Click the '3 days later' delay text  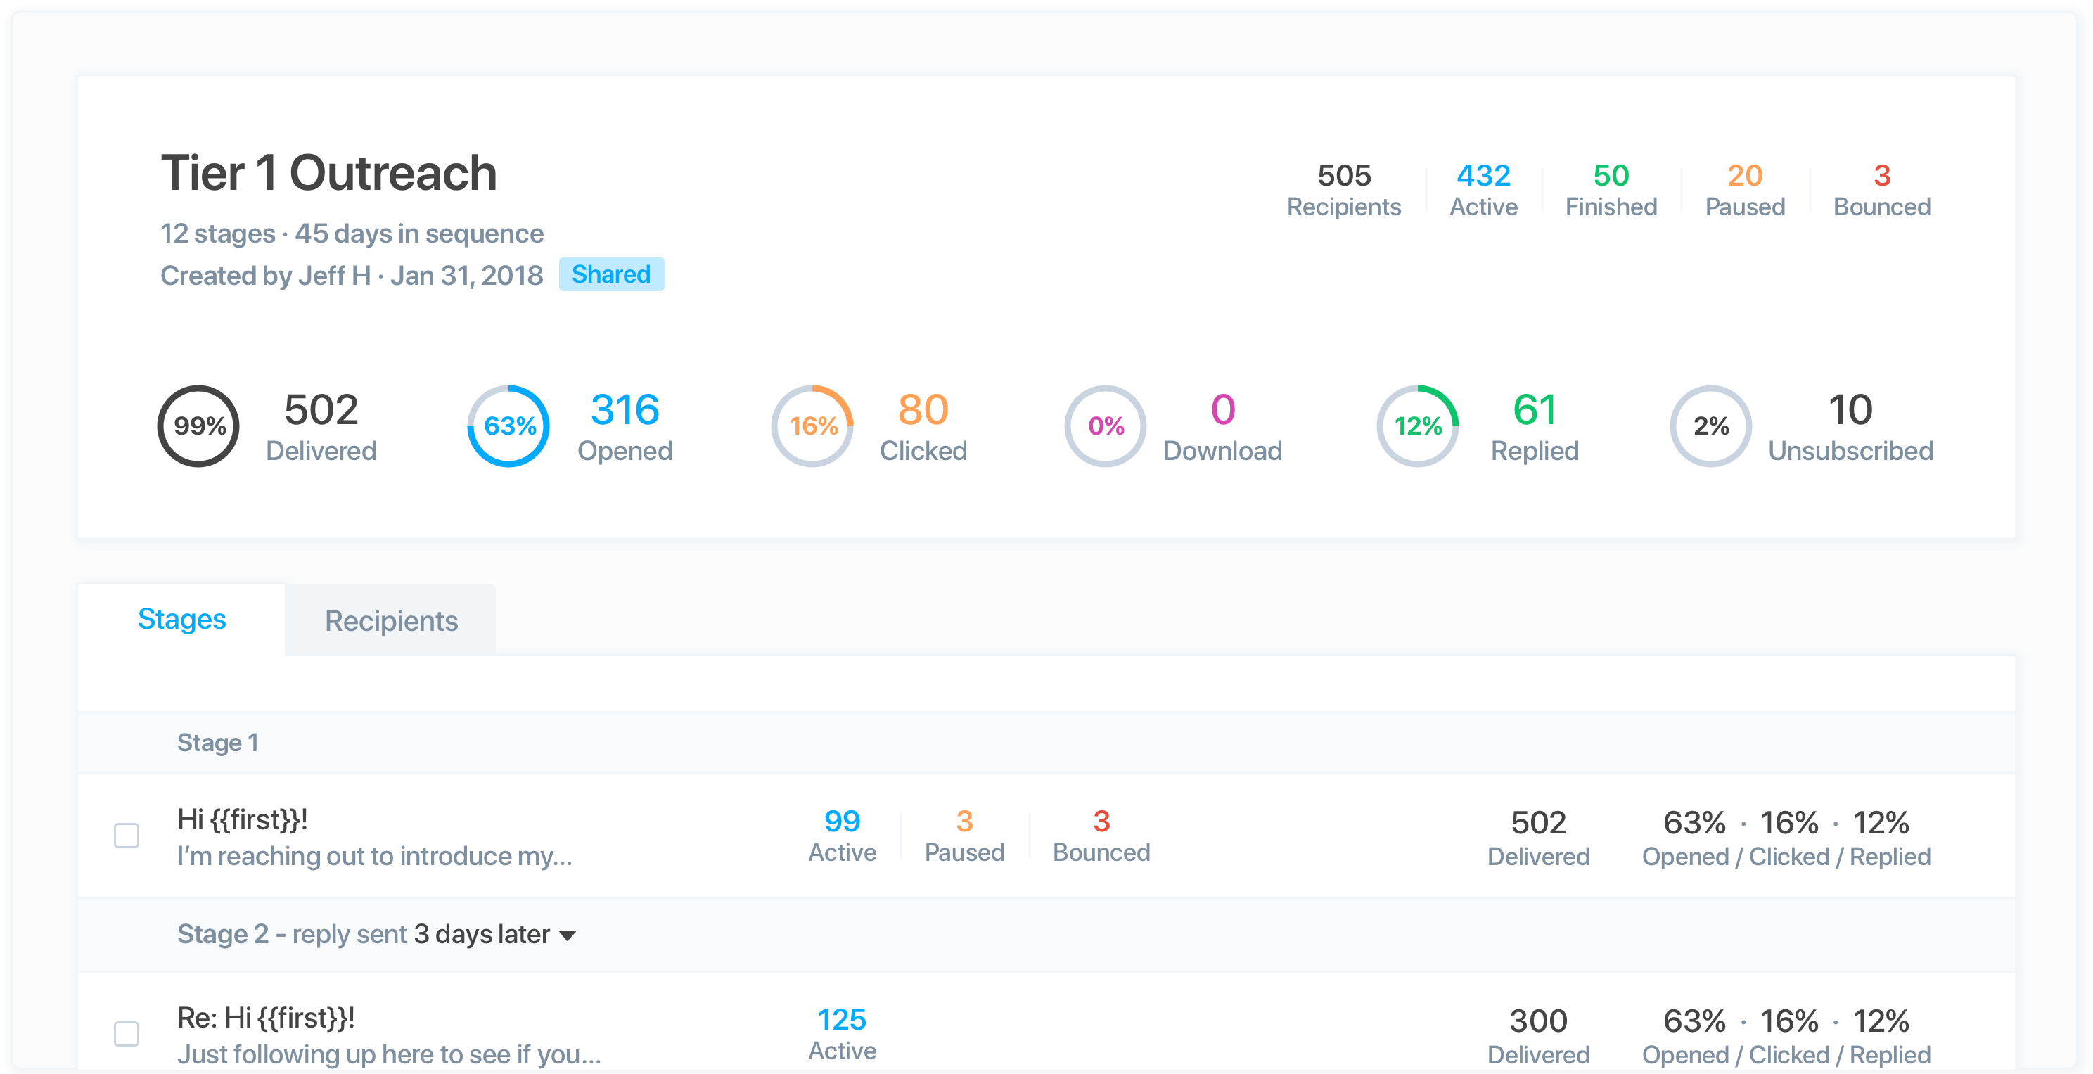coord(482,934)
